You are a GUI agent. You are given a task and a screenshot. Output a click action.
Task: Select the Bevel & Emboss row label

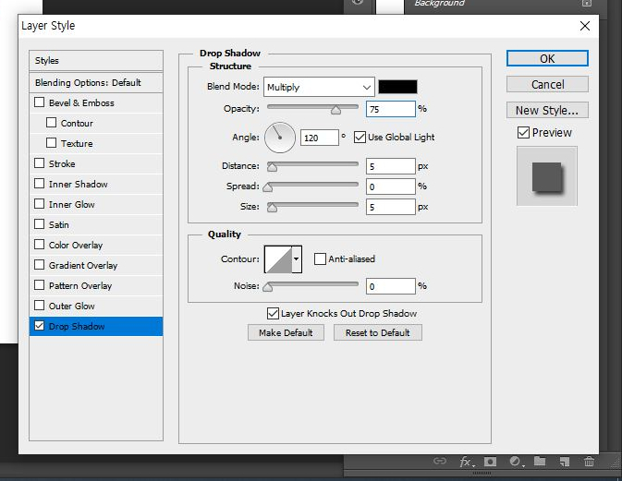click(81, 103)
